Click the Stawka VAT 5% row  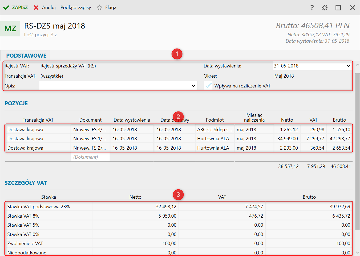(179, 225)
